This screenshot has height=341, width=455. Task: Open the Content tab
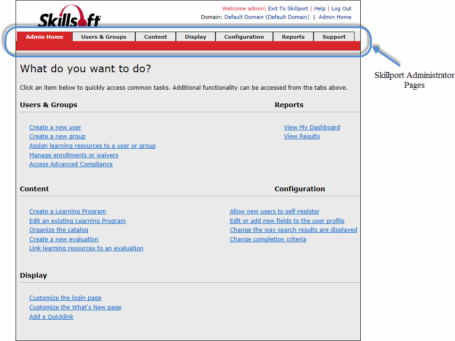point(155,36)
